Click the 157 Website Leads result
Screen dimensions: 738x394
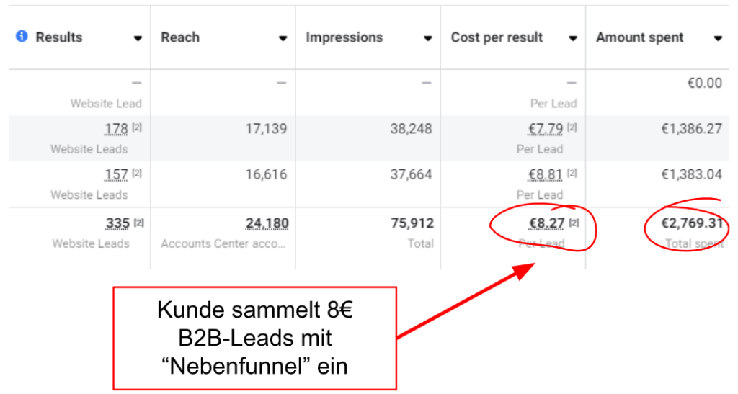pyautogui.click(x=116, y=174)
